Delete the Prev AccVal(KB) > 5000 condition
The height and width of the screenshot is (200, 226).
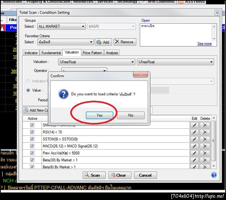pos(205,153)
